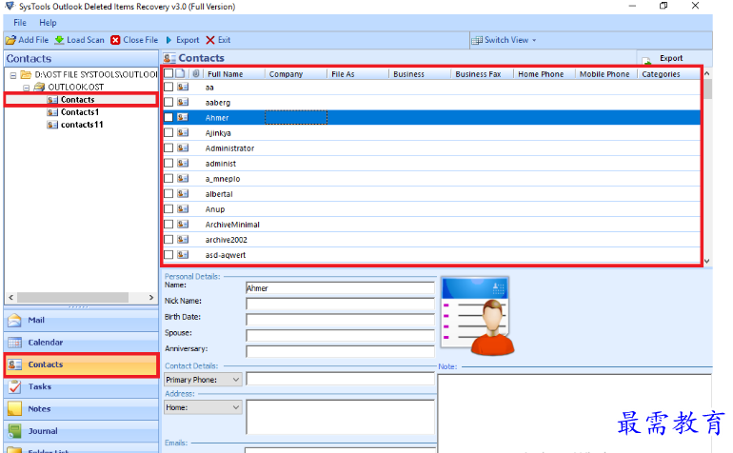733x453 pixels.
Task: Click the Spouse input field
Action: (x=340, y=336)
